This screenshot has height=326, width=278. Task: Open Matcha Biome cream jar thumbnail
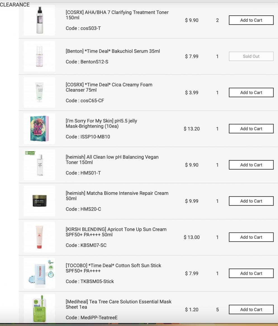39,201
